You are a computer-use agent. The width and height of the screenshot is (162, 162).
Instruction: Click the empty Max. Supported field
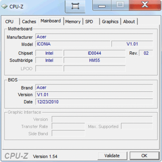pos(137,126)
